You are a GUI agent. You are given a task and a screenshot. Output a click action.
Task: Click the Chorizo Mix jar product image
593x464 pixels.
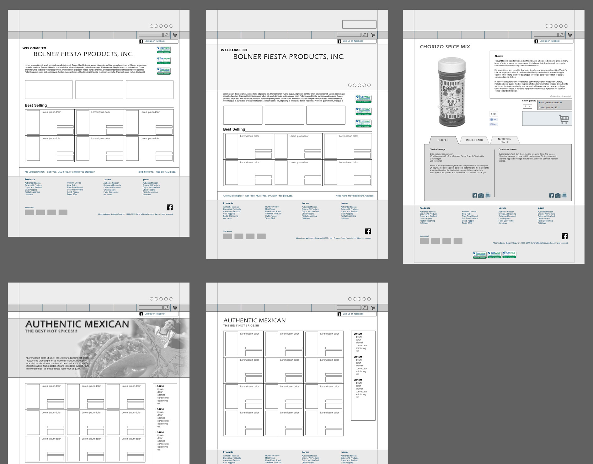[x=452, y=92]
